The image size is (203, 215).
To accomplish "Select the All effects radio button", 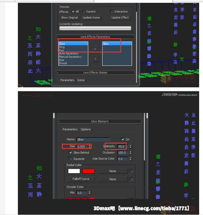I will 73,12.
